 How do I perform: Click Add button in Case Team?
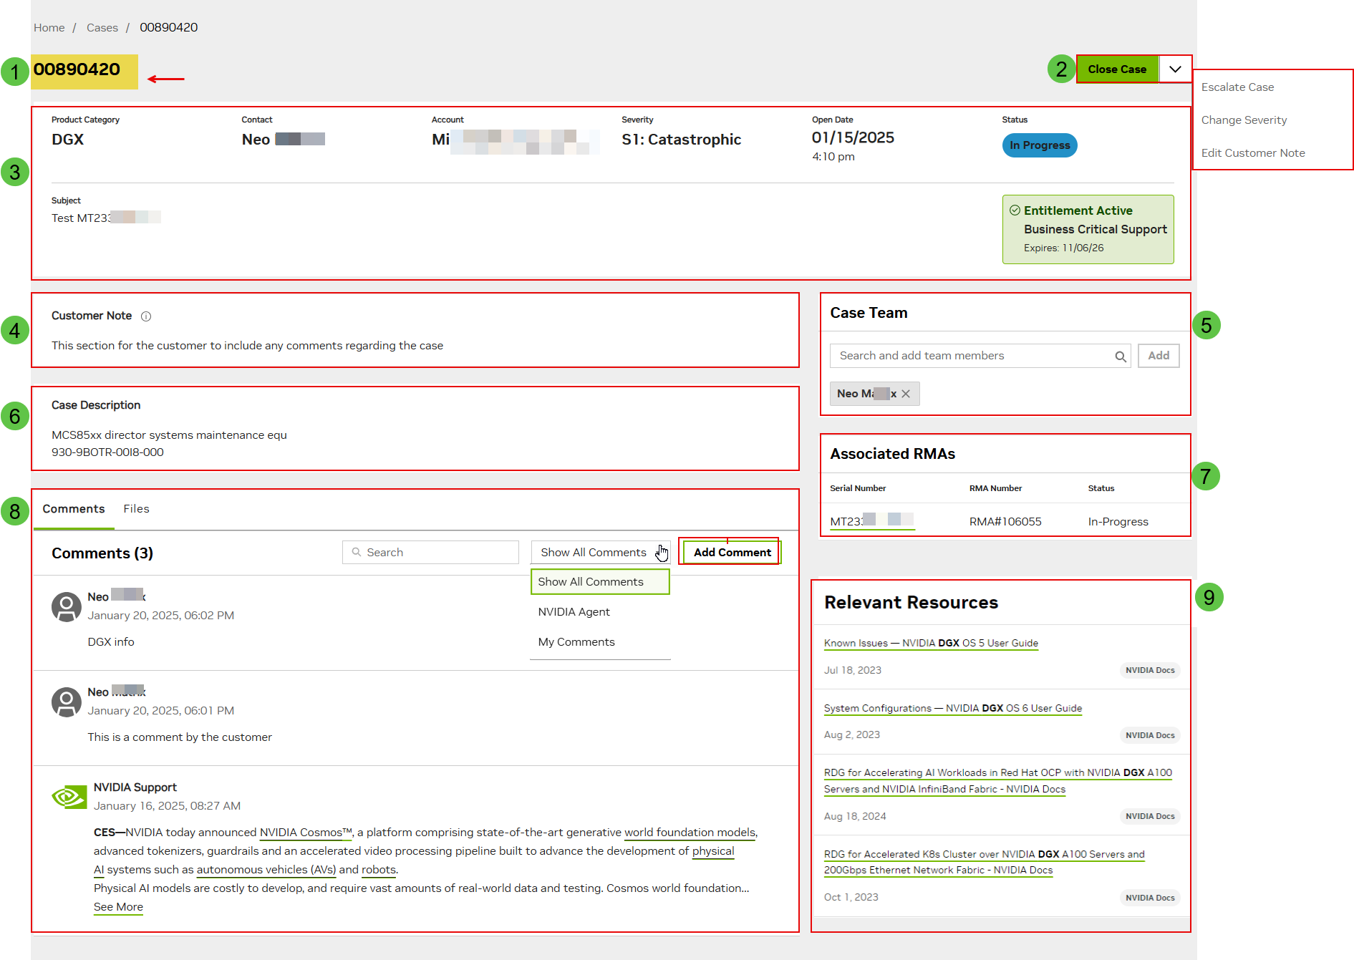click(x=1159, y=356)
